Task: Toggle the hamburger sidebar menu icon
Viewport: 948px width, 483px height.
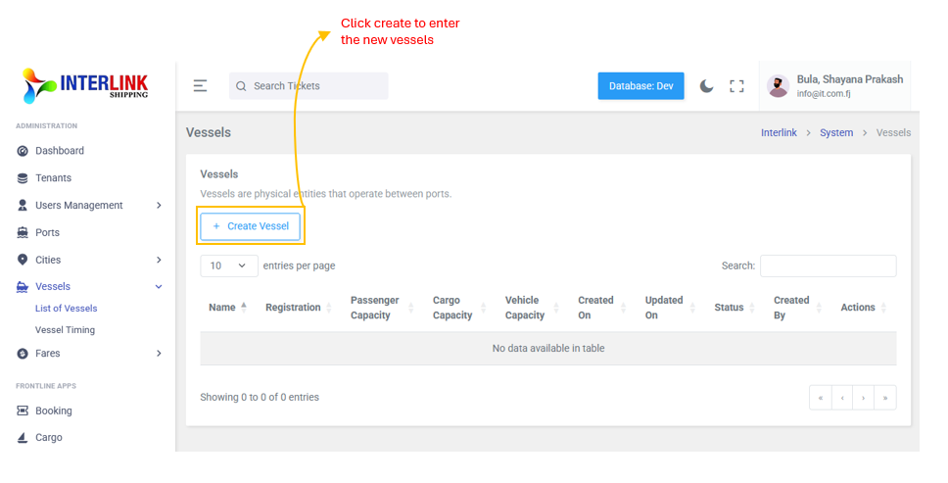Action: pos(200,86)
